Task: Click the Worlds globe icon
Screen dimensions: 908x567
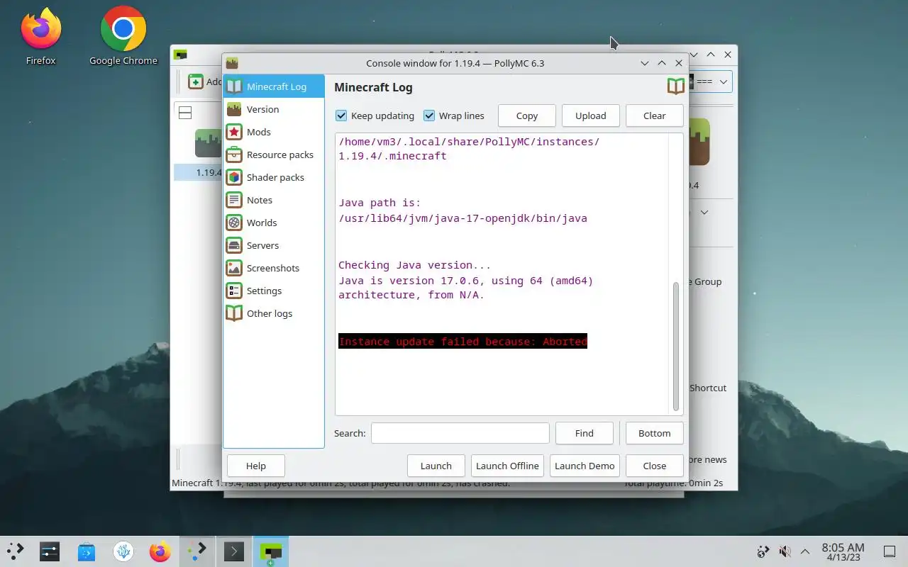Action: click(234, 223)
